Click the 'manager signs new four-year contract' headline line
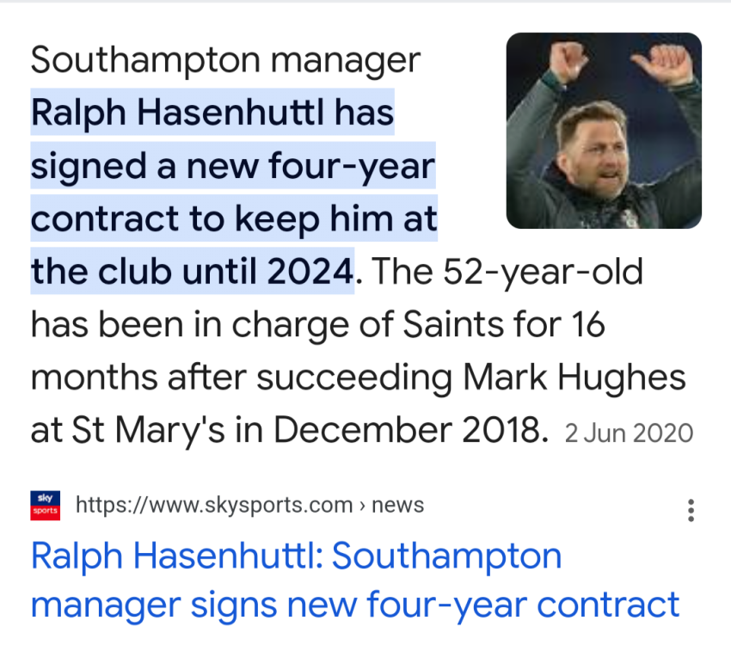Screen dimensions: 731x645 tap(354, 605)
